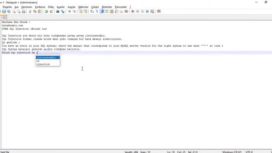Choose 'in' from the autocomplete list
The image size is (272, 153).
click(48, 61)
